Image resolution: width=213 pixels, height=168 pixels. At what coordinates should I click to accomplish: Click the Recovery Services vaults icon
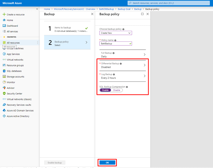[x=4, y=105]
